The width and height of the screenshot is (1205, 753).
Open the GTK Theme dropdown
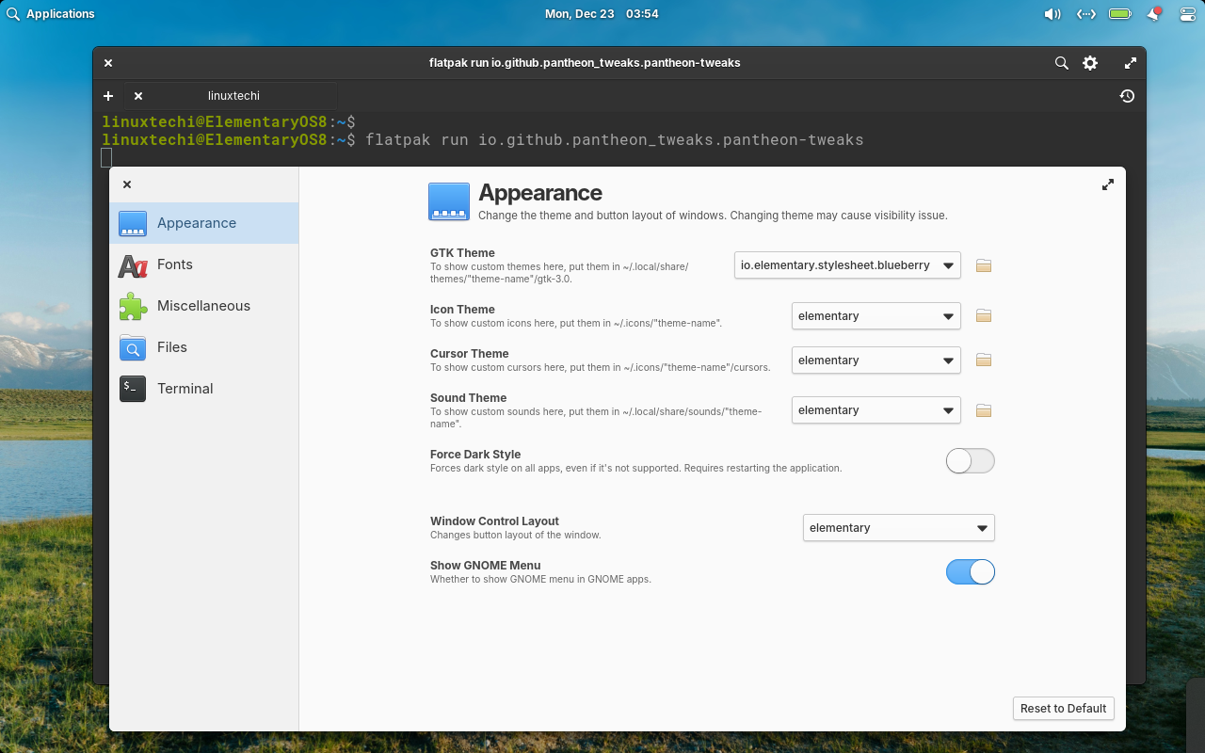coord(847,265)
